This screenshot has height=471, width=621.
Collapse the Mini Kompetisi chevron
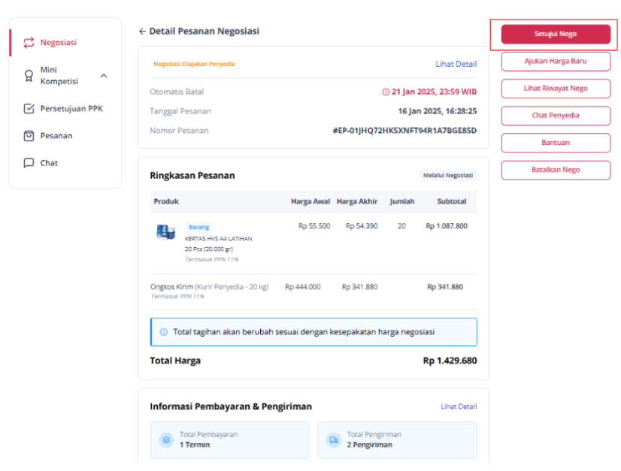point(104,76)
